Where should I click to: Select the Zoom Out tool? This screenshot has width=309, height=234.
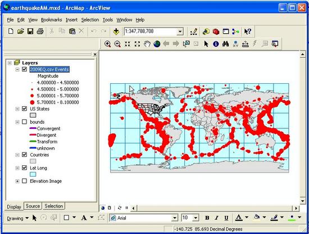(x=117, y=44)
